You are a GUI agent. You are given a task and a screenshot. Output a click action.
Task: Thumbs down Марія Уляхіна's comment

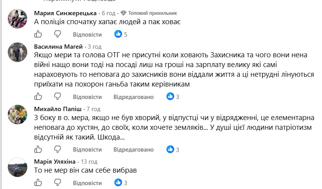58,183
